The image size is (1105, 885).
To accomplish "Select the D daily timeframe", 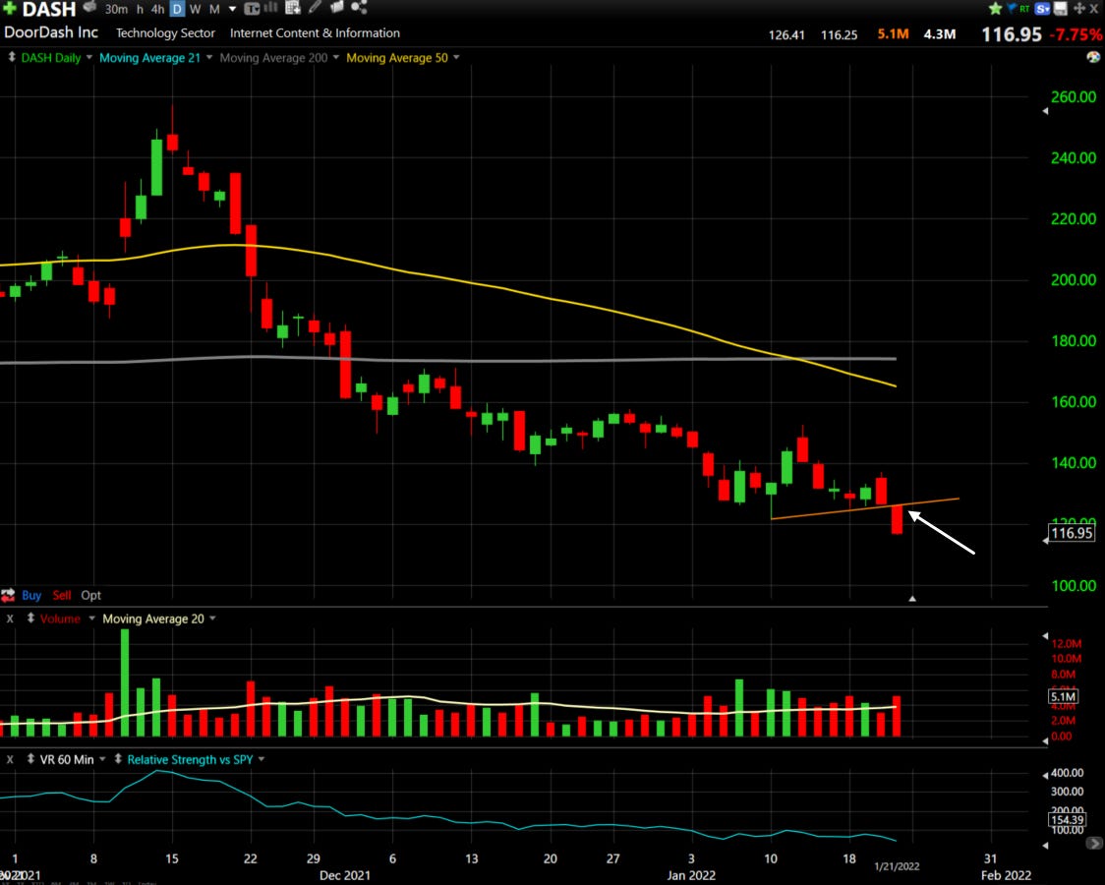I will pyautogui.click(x=177, y=9).
